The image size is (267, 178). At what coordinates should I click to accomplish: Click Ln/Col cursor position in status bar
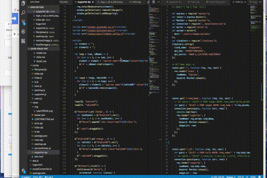(218, 177)
